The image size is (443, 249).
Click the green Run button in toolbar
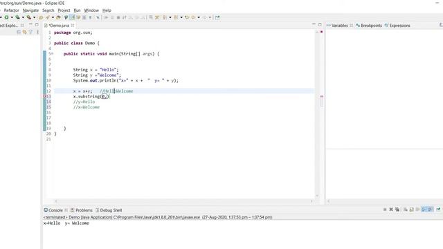(6, 17)
